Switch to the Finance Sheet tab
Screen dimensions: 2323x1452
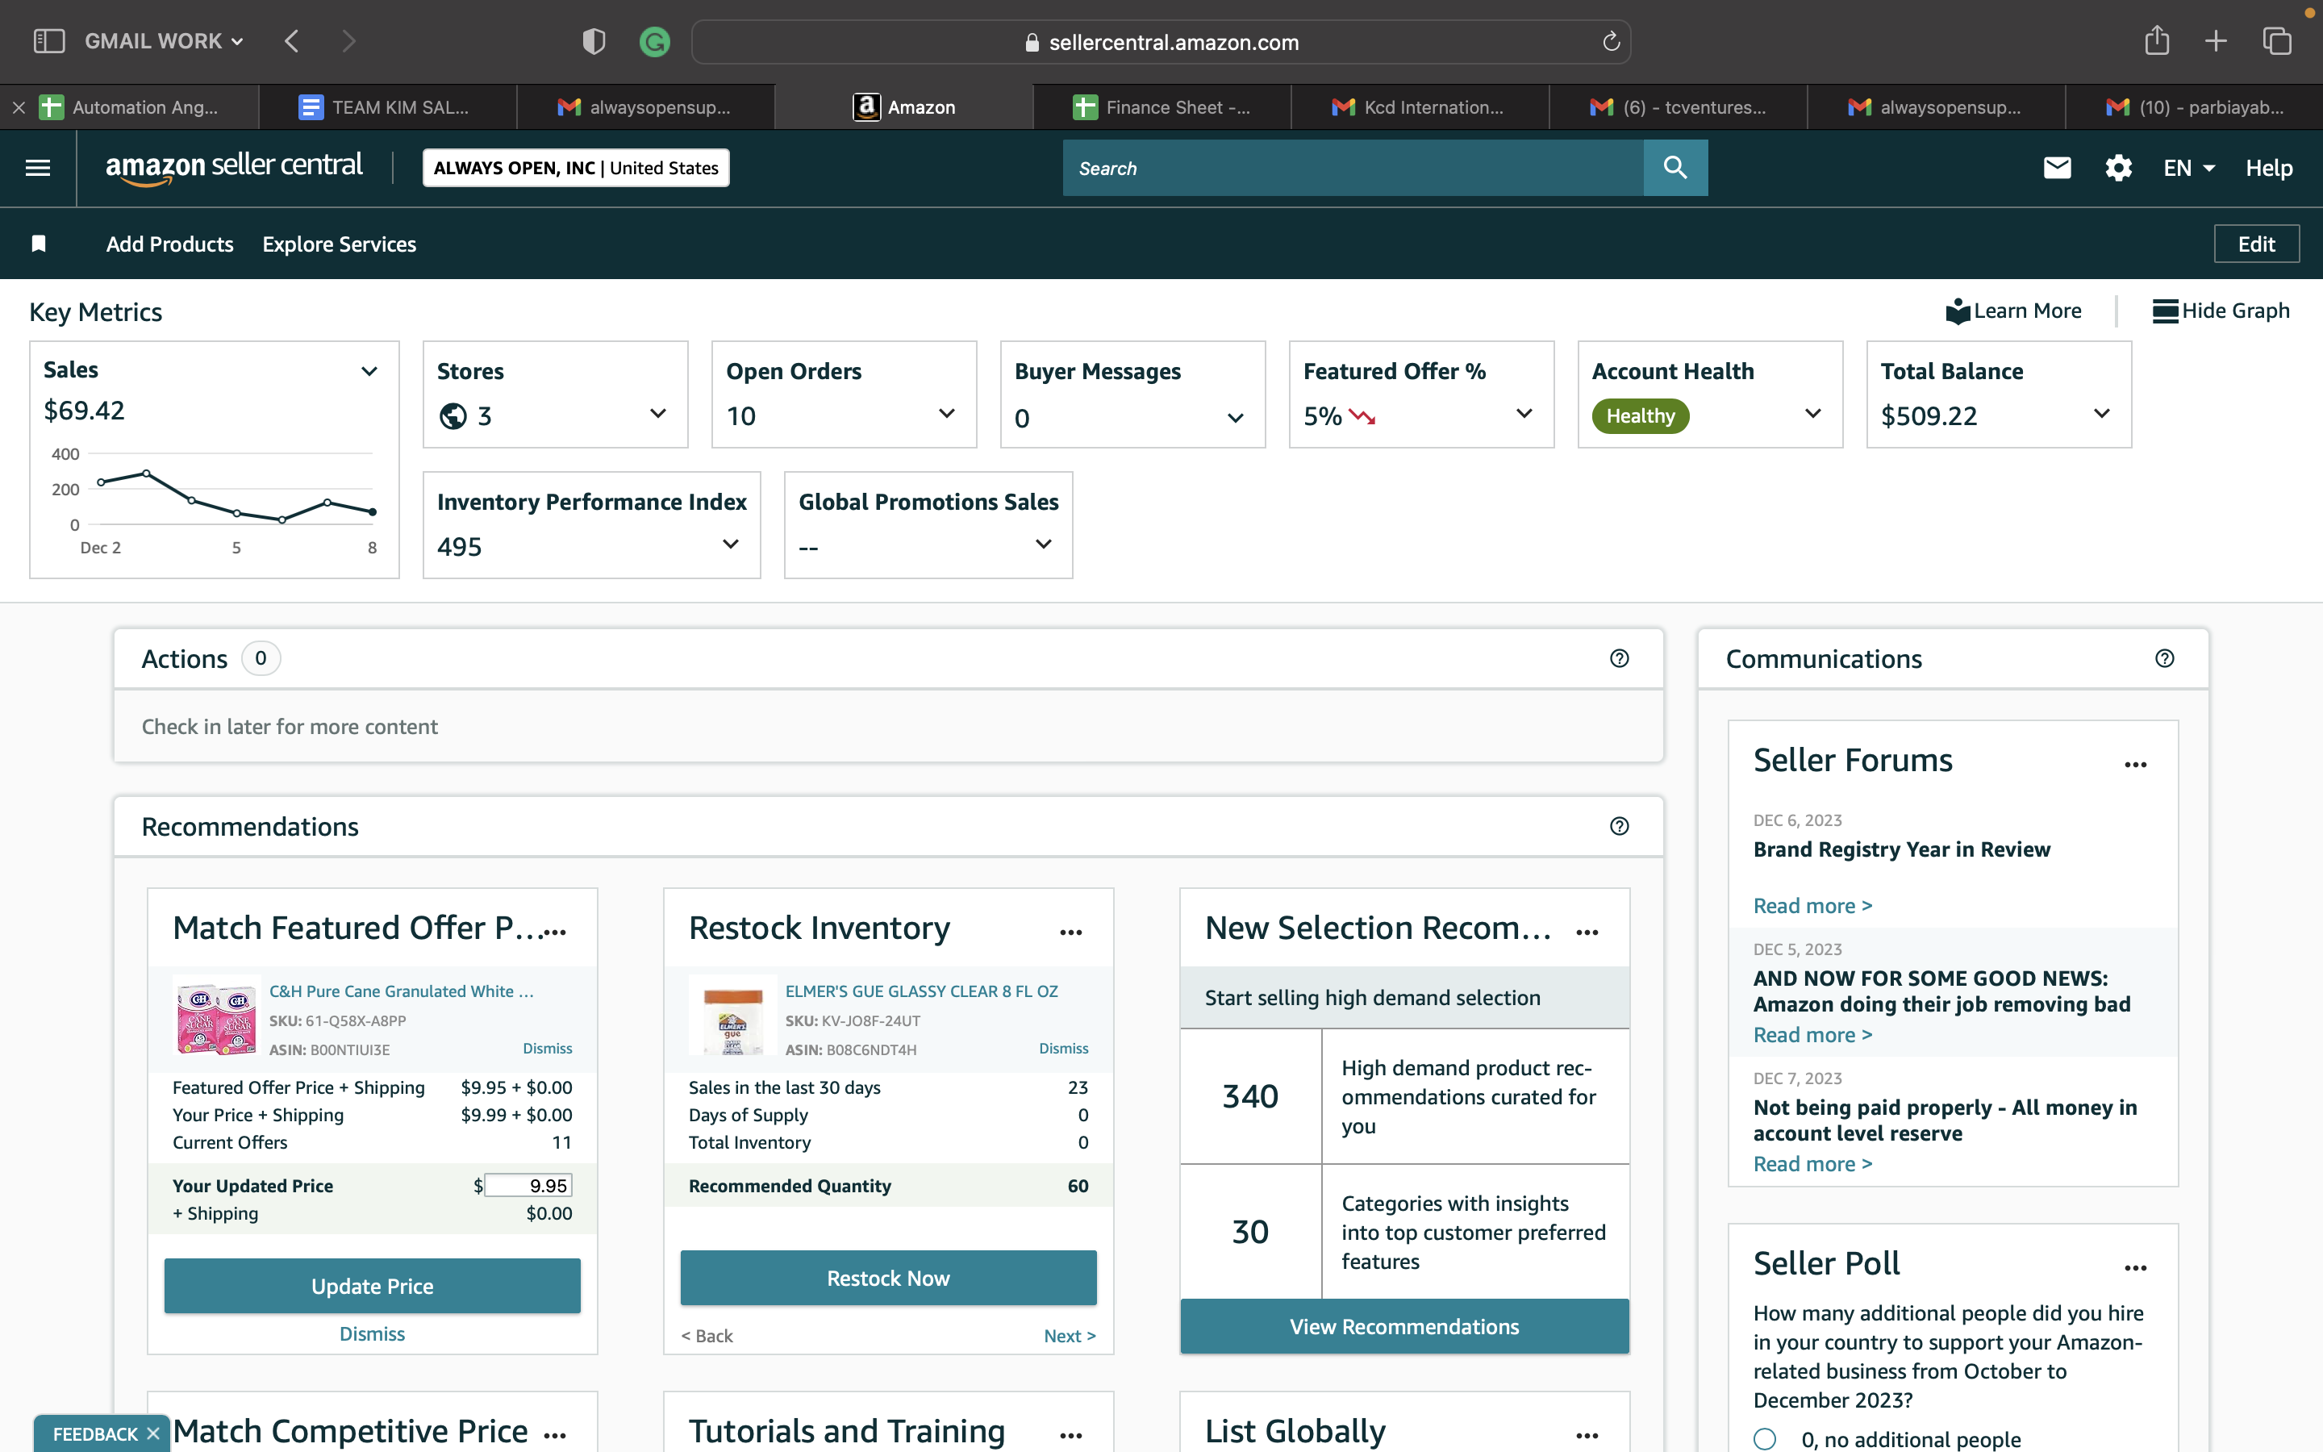click(1161, 107)
